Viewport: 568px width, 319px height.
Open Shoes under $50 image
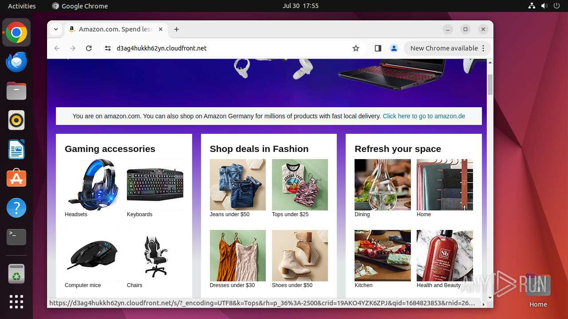point(300,256)
